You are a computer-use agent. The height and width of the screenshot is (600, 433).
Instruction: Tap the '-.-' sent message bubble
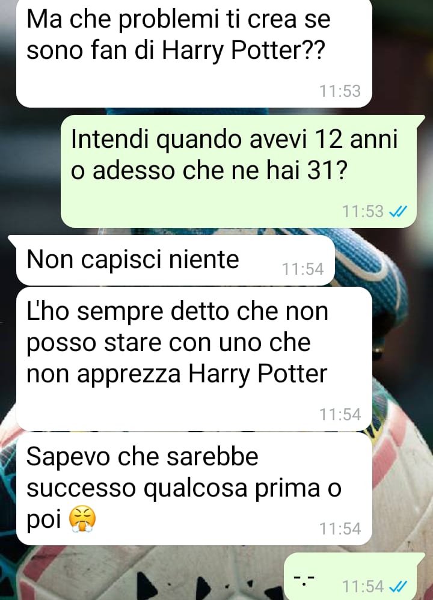coord(354,577)
